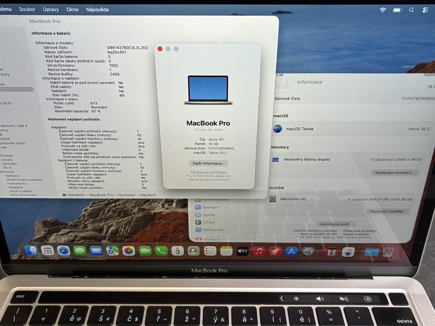Click the macOS Tahoe logo icon
Image resolution: width=435 pixels, height=326 pixels.
pos(277,129)
